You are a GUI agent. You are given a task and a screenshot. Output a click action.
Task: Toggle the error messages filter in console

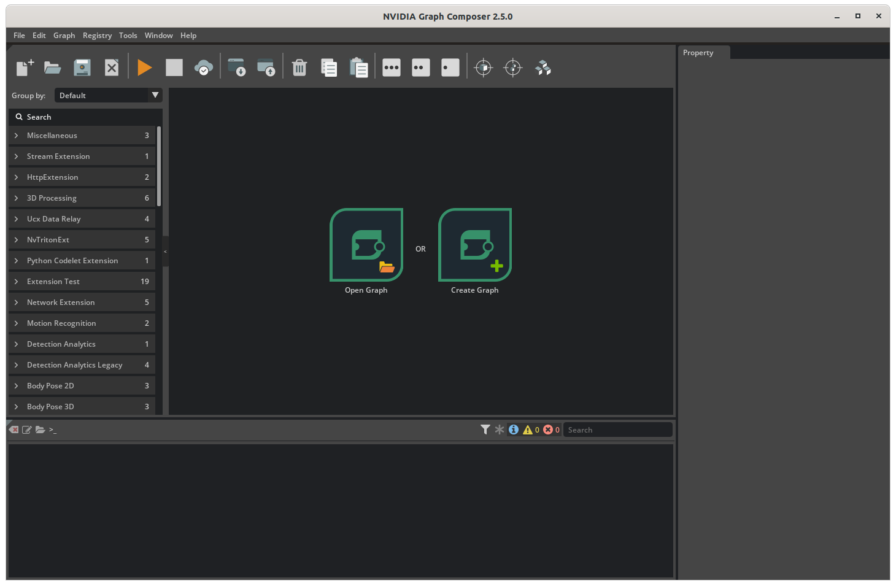coord(548,430)
